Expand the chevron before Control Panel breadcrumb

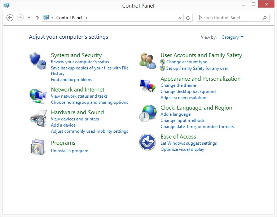pyautogui.click(x=52, y=18)
